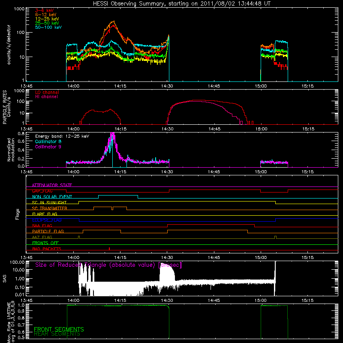Click the REAR SEGMENTS legend label
Image resolution: width=343 pixels, height=343 pixels.
point(57,334)
